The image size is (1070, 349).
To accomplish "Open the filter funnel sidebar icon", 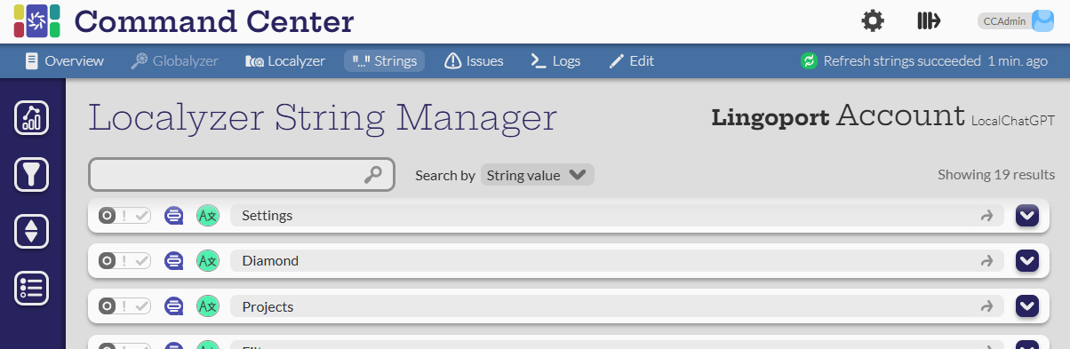I will click(32, 174).
